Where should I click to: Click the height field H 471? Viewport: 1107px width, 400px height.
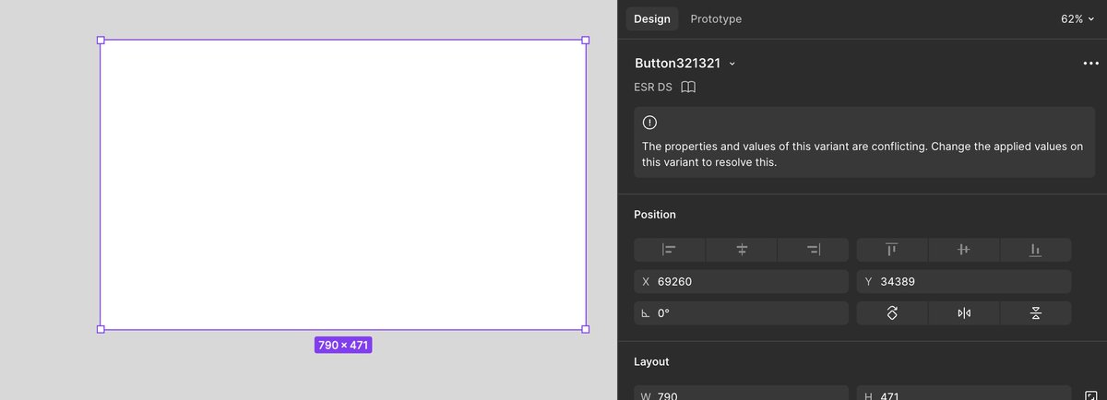964,394
